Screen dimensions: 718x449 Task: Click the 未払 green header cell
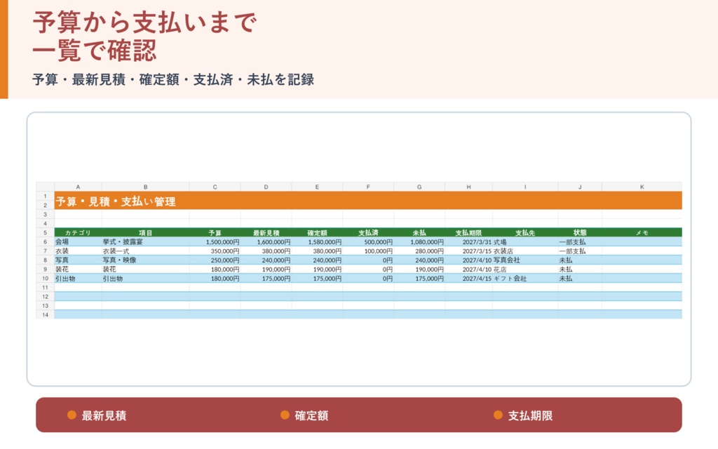point(419,233)
